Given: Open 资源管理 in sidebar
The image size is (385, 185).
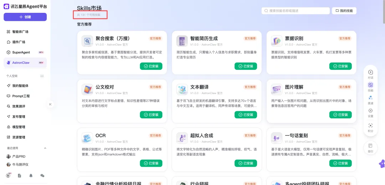Looking at the screenshot, I should pyautogui.click(x=25, y=137).
